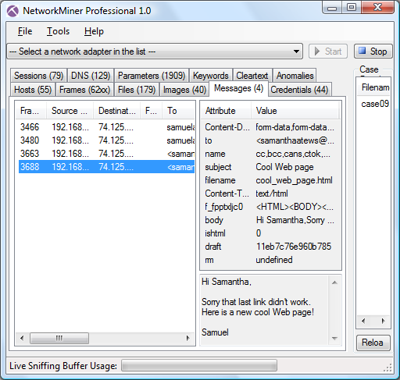Select the subject 'Cool Web page' row
The image size is (400, 380).
270,167
